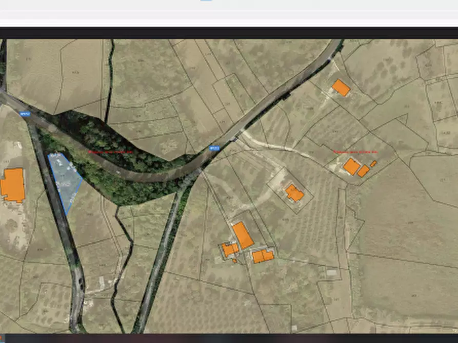This screenshot has height=343, width=458.
Task: Select the northernmost orange building footprint
Action: click(341, 88)
